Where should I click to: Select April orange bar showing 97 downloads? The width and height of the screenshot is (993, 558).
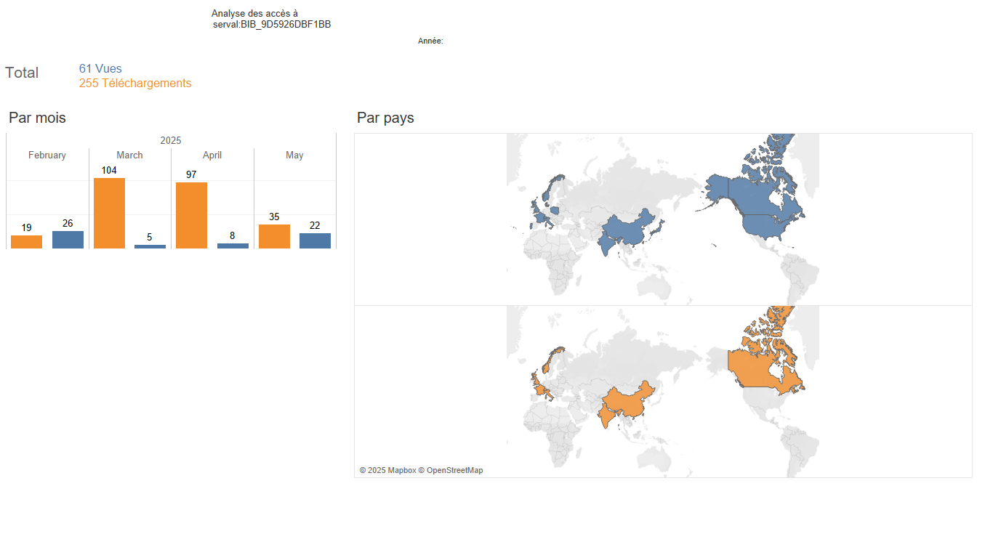tap(191, 215)
